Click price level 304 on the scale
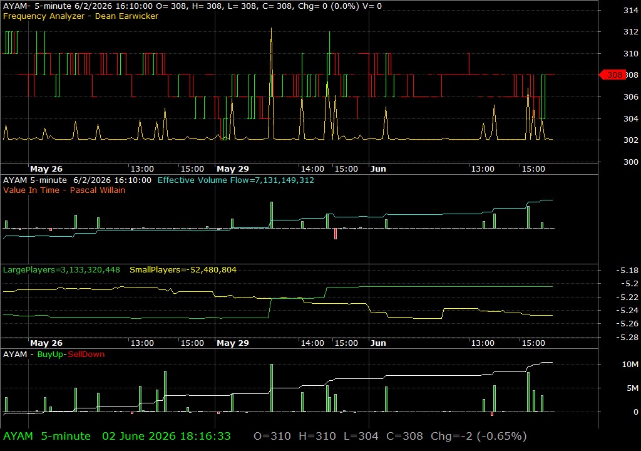The width and height of the screenshot is (641, 451). pos(630,118)
